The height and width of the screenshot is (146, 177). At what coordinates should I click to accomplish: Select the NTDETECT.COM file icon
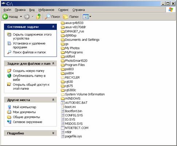(x=63, y=128)
